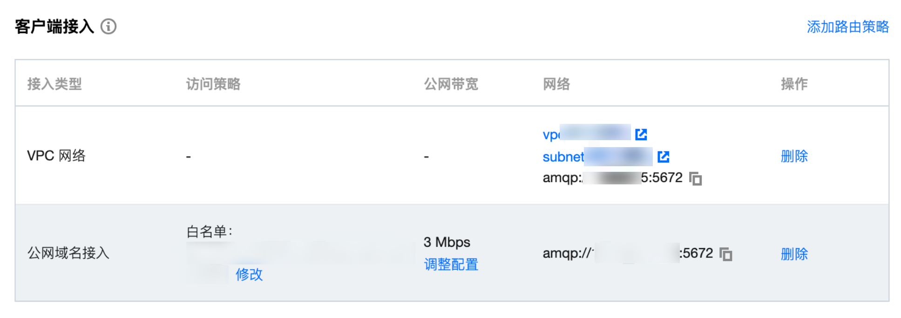Image resolution: width=901 pixels, height=318 pixels.
Task: Select the 接入类型 column header
Action: tap(54, 84)
